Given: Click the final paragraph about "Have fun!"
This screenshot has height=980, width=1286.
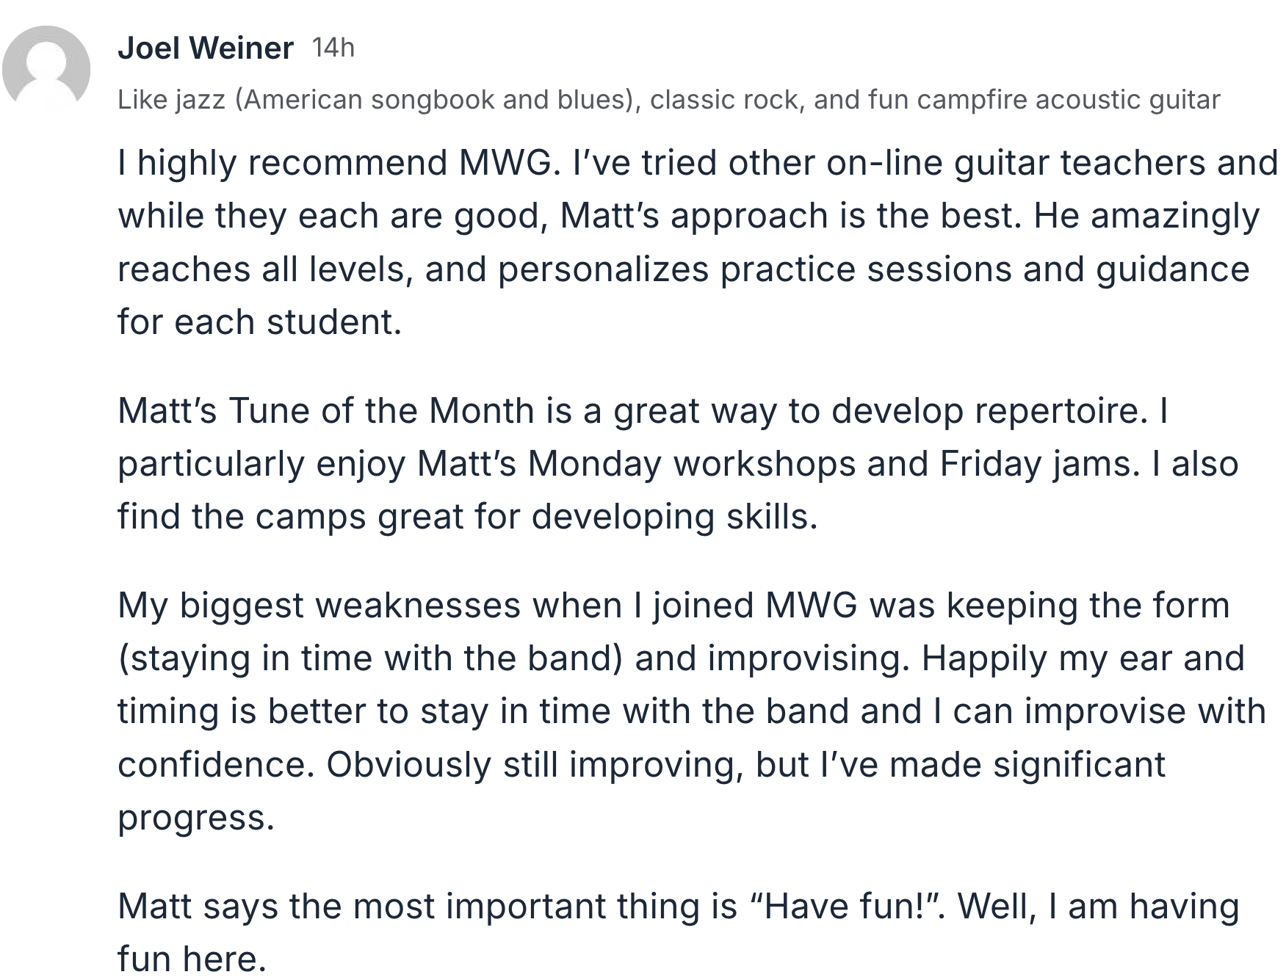Looking at the screenshot, I should [678, 932].
